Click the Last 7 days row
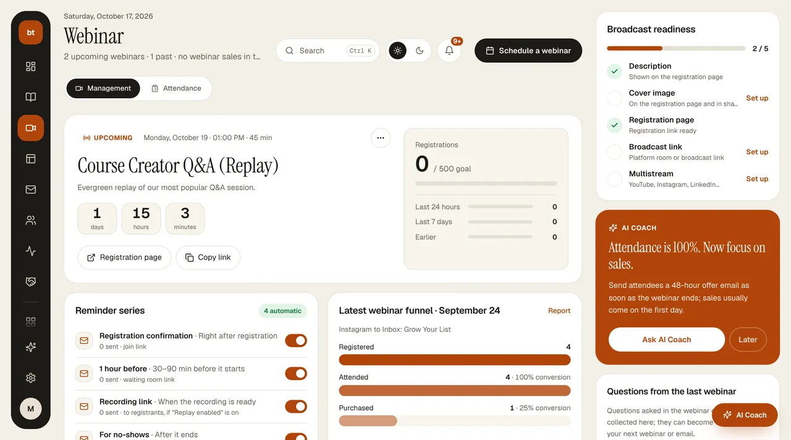The image size is (791, 440). [x=486, y=222]
